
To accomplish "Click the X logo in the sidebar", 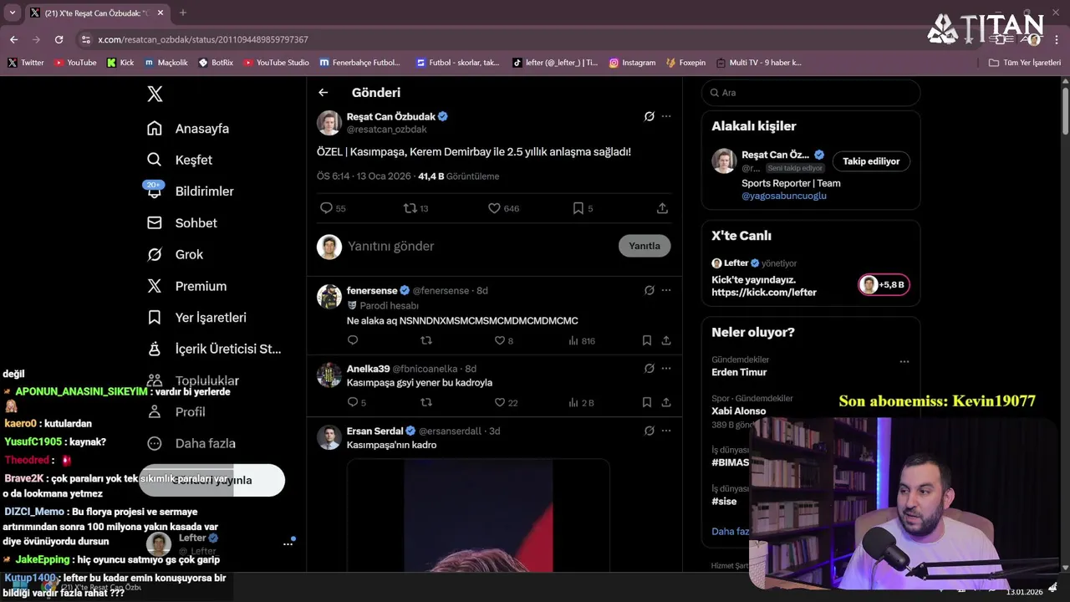I will [155, 94].
